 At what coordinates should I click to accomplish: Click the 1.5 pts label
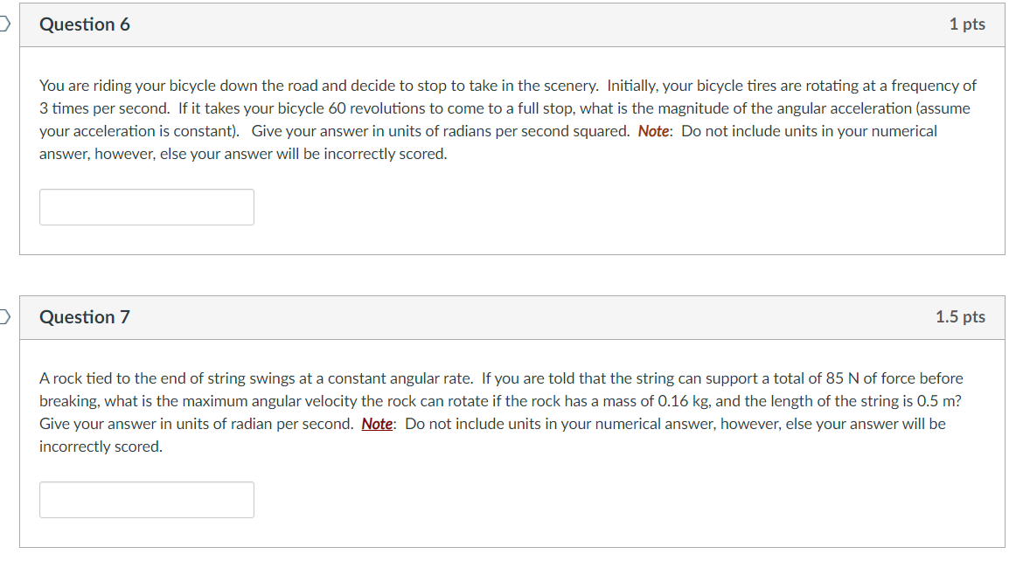[x=960, y=317]
